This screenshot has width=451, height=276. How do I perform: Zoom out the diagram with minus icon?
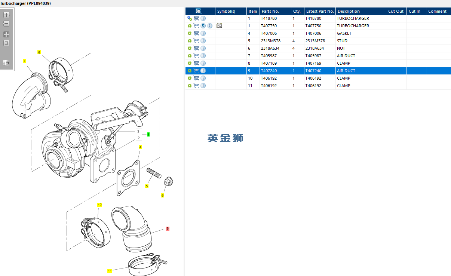pyautogui.click(x=6, y=24)
